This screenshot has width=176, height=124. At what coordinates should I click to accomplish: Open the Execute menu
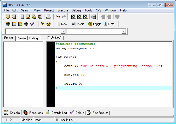(x=63, y=10)
